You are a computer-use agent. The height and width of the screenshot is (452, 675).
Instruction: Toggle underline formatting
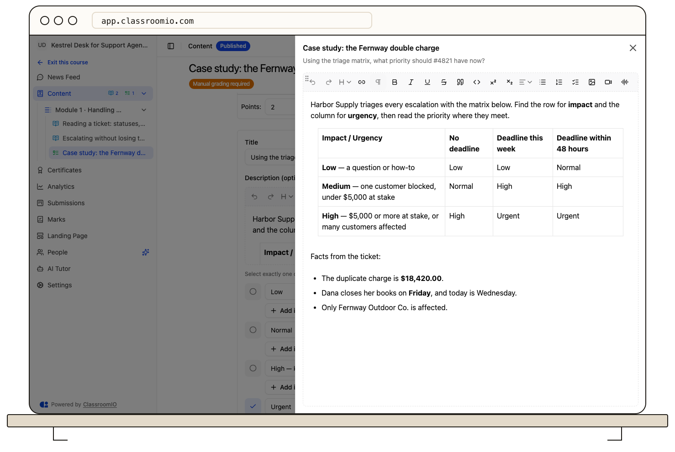point(427,82)
